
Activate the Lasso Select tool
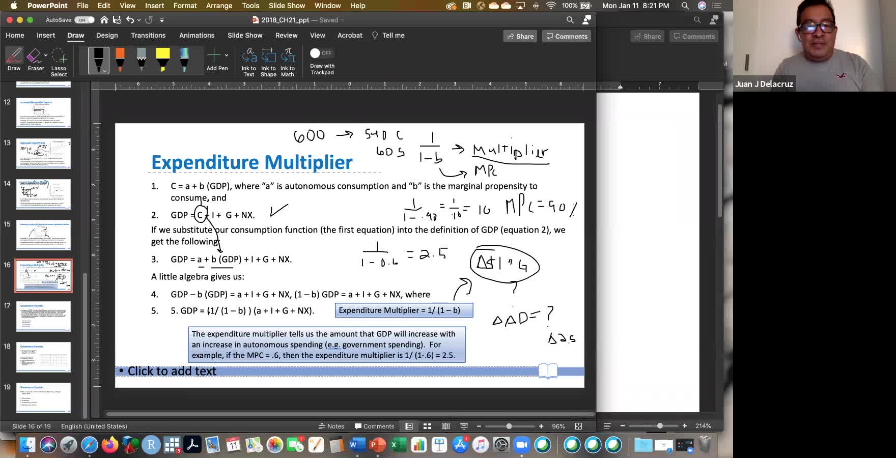[x=59, y=62]
